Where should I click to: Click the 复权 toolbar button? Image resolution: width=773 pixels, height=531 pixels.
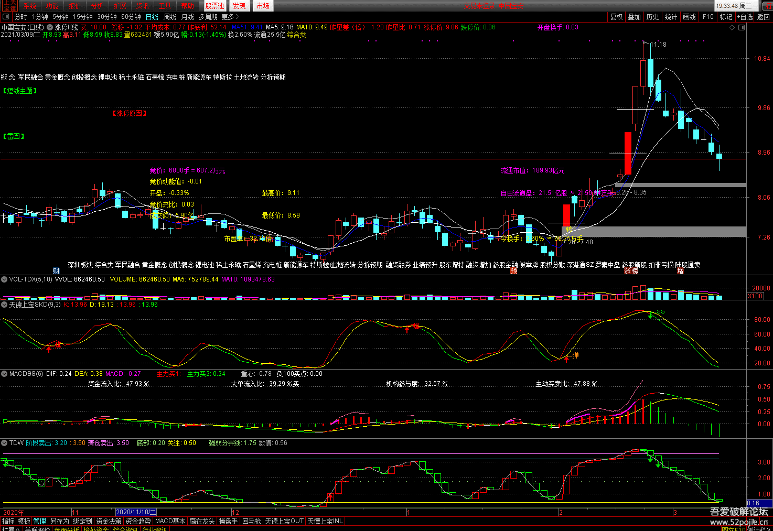click(x=617, y=17)
